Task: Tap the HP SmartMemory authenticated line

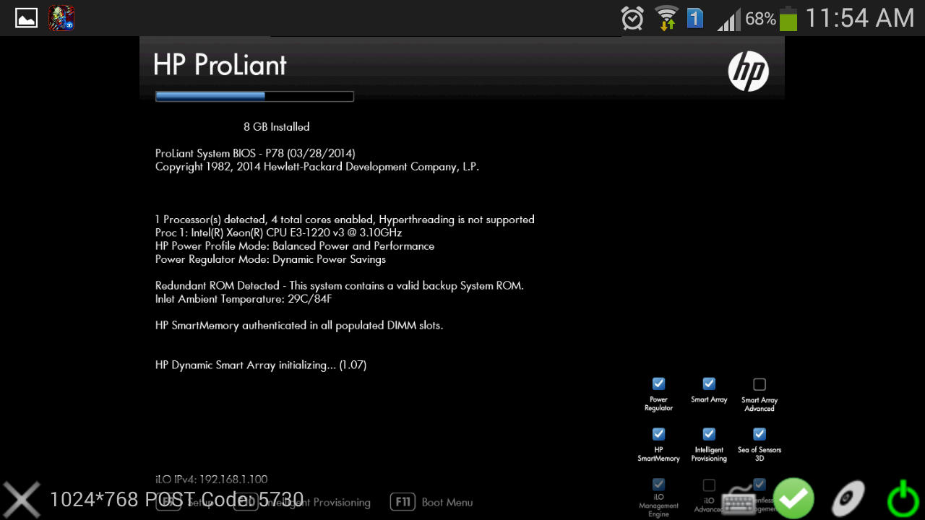Action: tap(298, 326)
